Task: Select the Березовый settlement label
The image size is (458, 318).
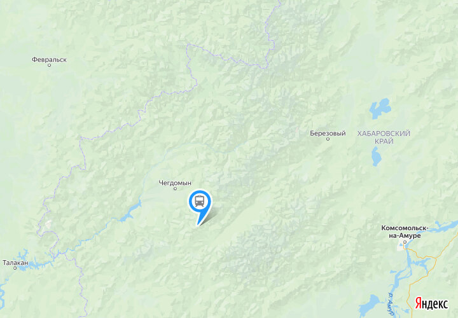Action: (328, 133)
